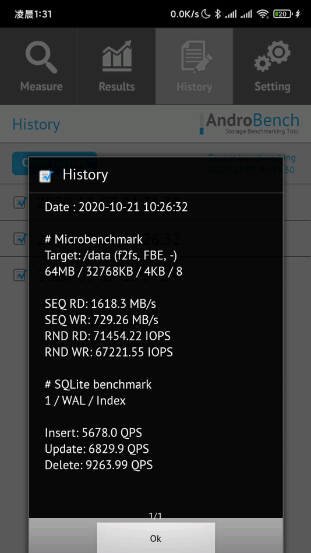
Task: Click the Clear History button
Action: [55, 163]
